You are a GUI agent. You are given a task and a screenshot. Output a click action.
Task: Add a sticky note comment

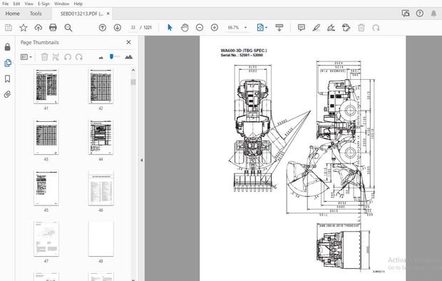(x=302, y=28)
